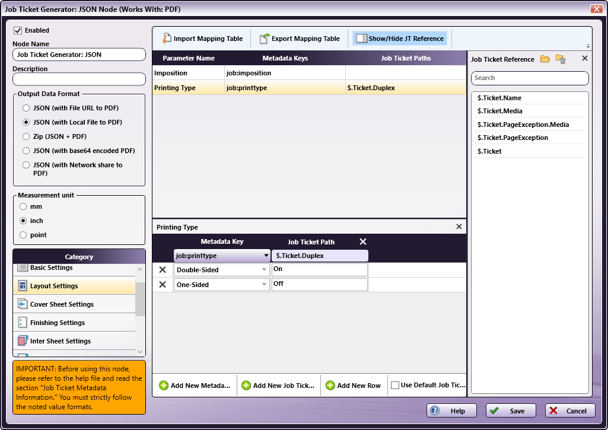Viewport: 608px width, 430px height.
Task: Choose inch measurement unit
Action: [x=23, y=221]
